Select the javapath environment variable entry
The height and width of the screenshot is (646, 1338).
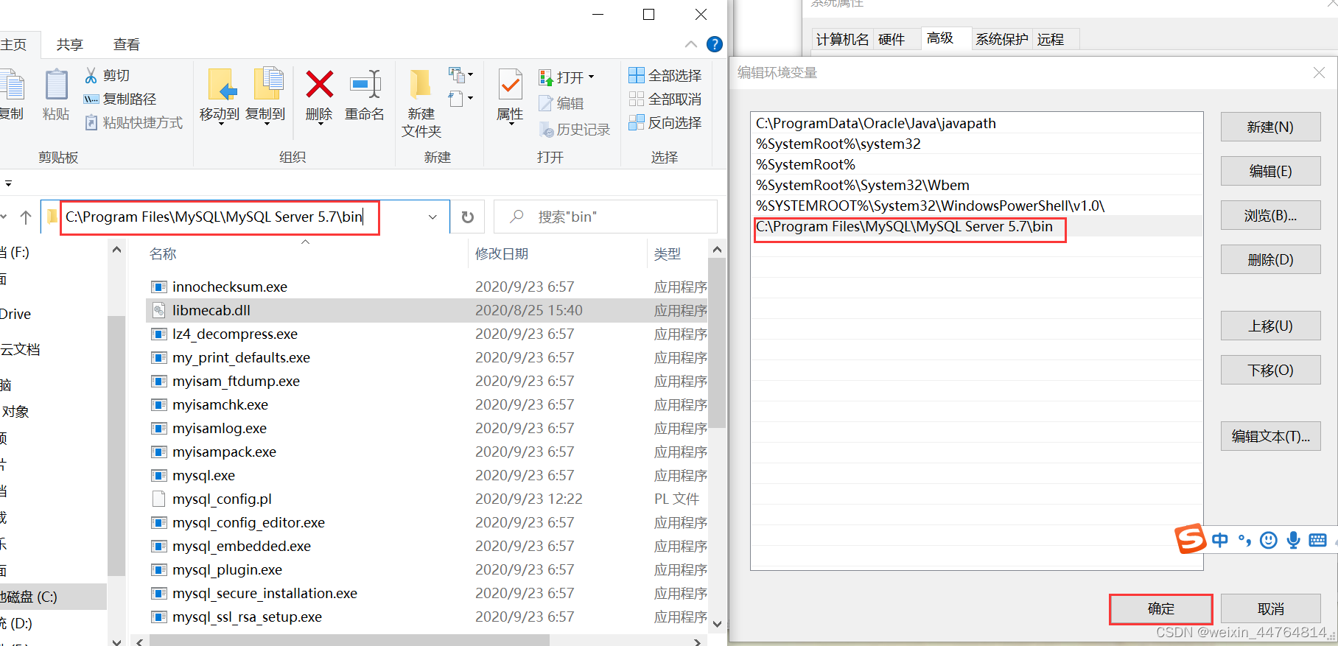pyautogui.click(x=977, y=123)
